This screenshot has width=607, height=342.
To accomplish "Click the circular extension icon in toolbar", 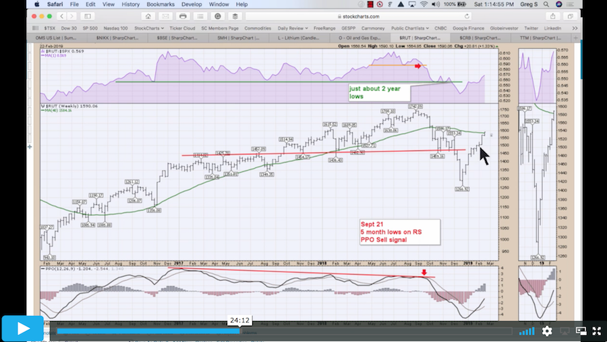I will [218, 16].
